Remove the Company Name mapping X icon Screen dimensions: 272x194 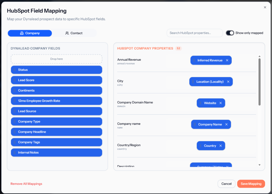(226, 125)
